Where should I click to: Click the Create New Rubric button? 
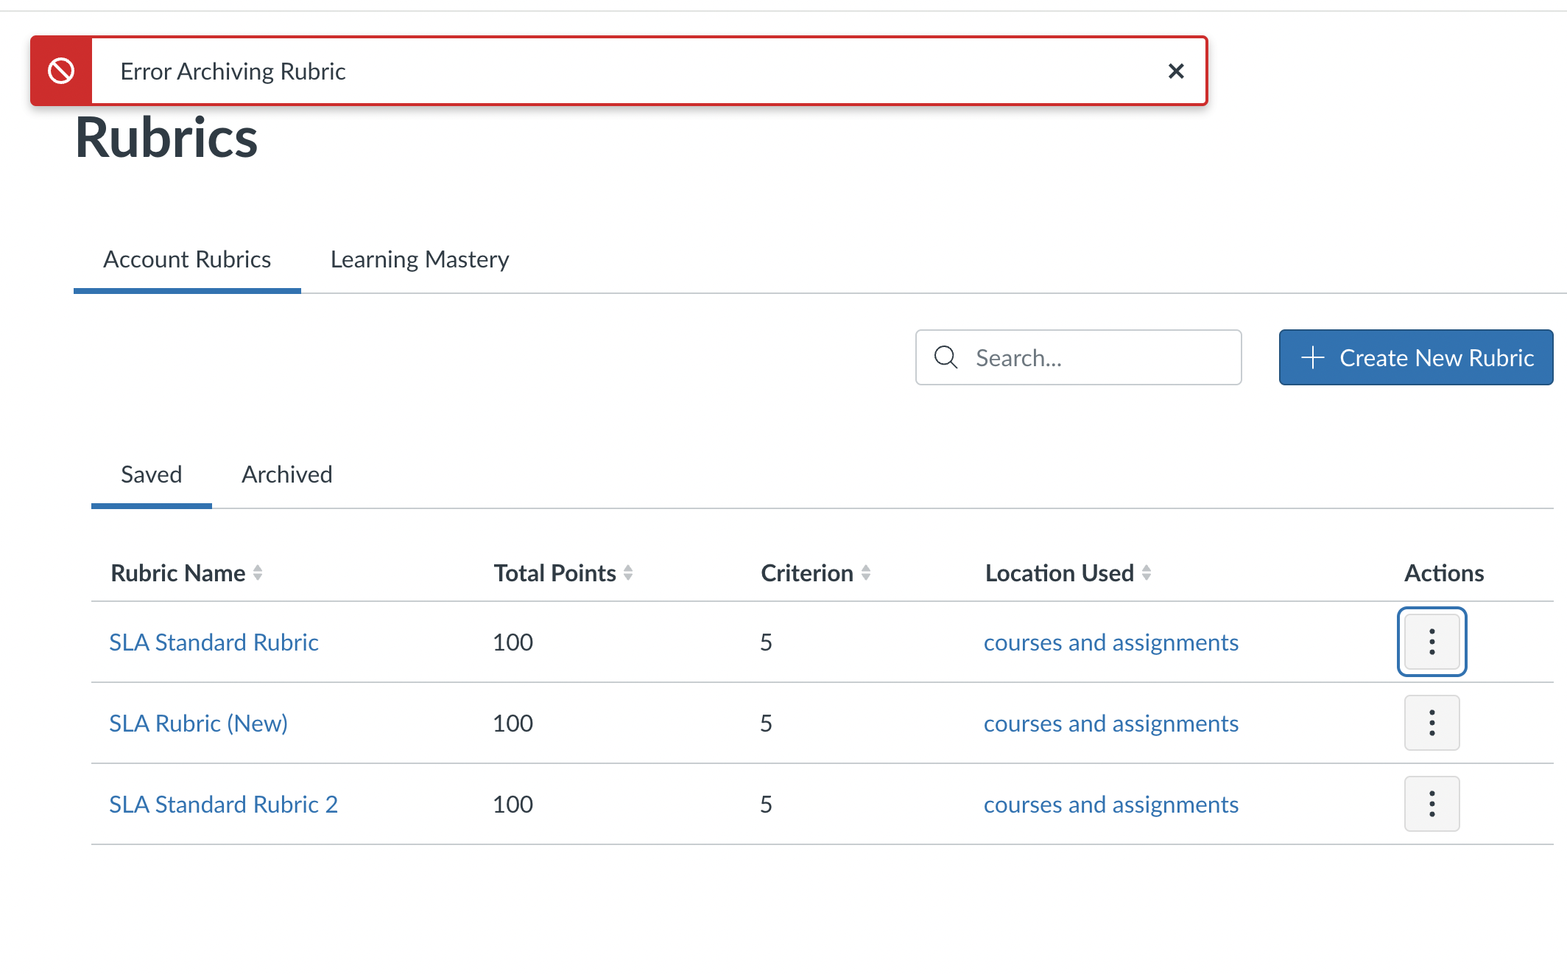pyautogui.click(x=1415, y=357)
